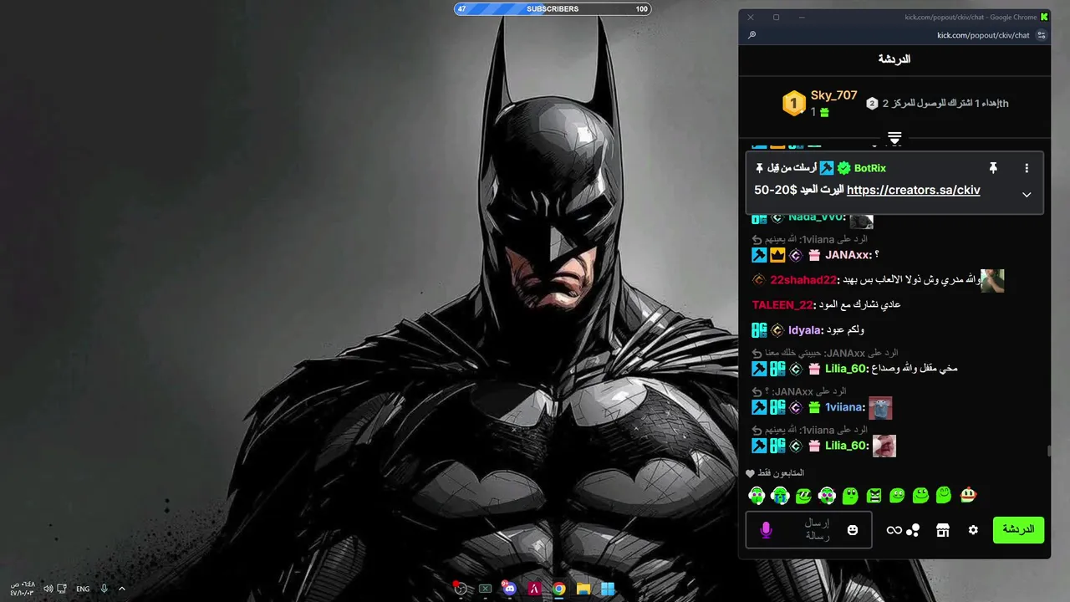Click the OG badge beside ldyala

[759, 330]
